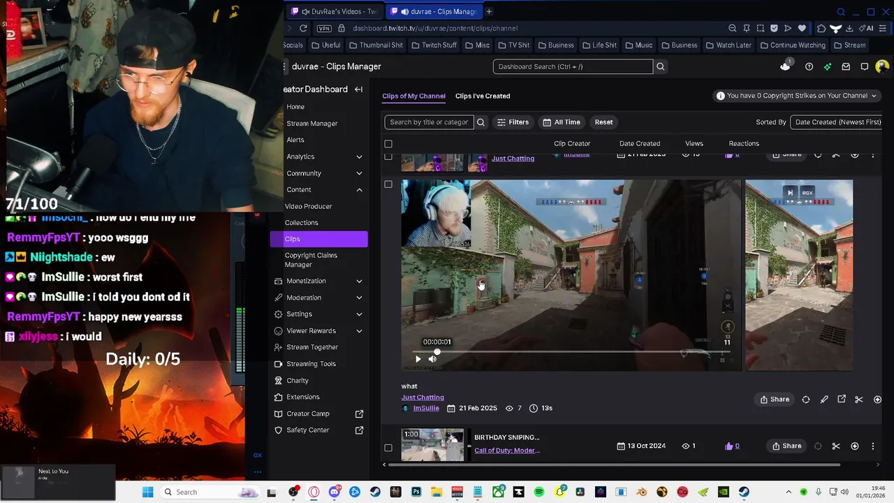Select the checkbox for BIRTHDAY SNIPING clip
894x503 pixels.
pyautogui.click(x=388, y=448)
